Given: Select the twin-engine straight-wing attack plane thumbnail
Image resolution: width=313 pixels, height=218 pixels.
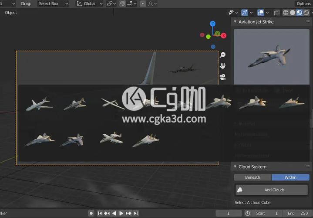Looking at the screenshot, I should click(111, 138).
